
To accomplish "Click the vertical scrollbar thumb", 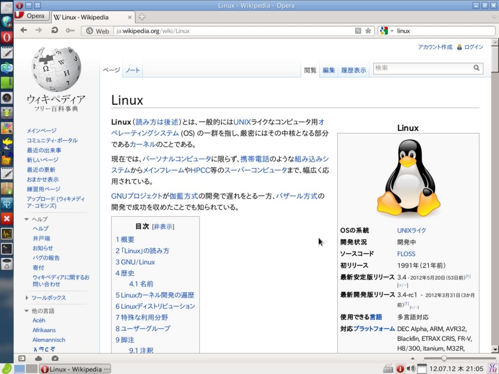I will pyautogui.click(x=495, y=59).
